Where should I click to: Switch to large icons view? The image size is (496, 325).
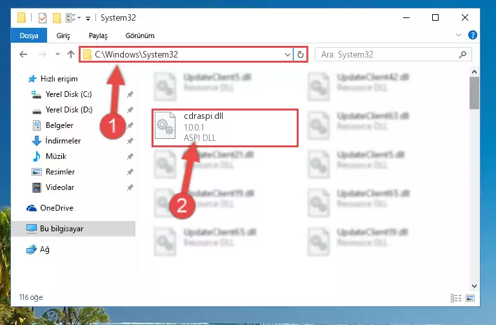coord(470,298)
